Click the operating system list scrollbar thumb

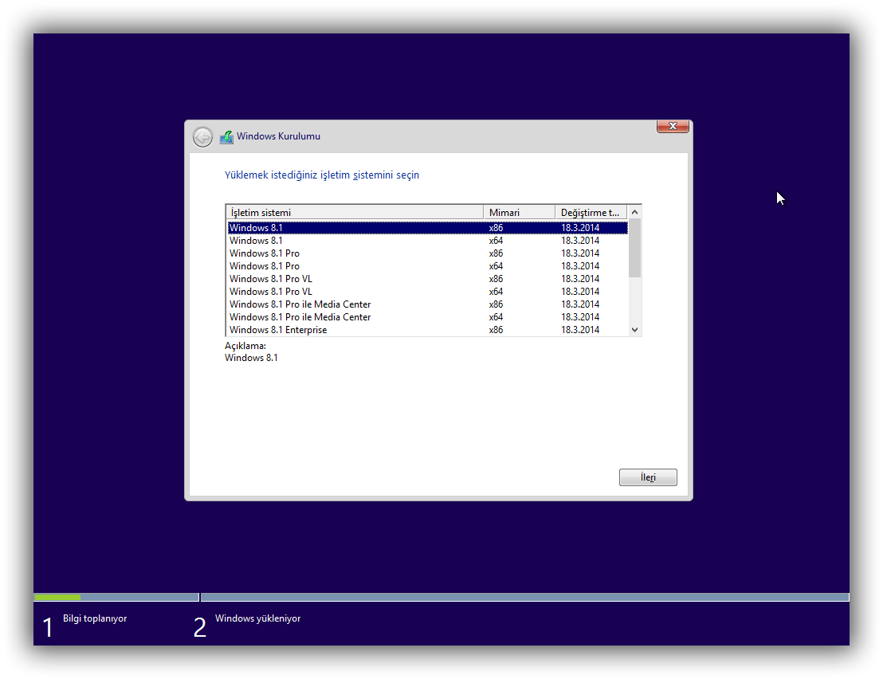pyautogui.click(x=634, y=248)
